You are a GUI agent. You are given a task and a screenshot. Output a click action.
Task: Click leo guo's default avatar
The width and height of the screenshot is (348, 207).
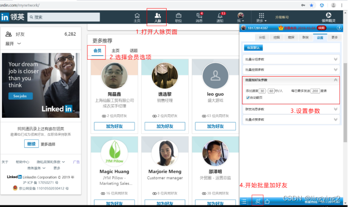click(215, 76)
